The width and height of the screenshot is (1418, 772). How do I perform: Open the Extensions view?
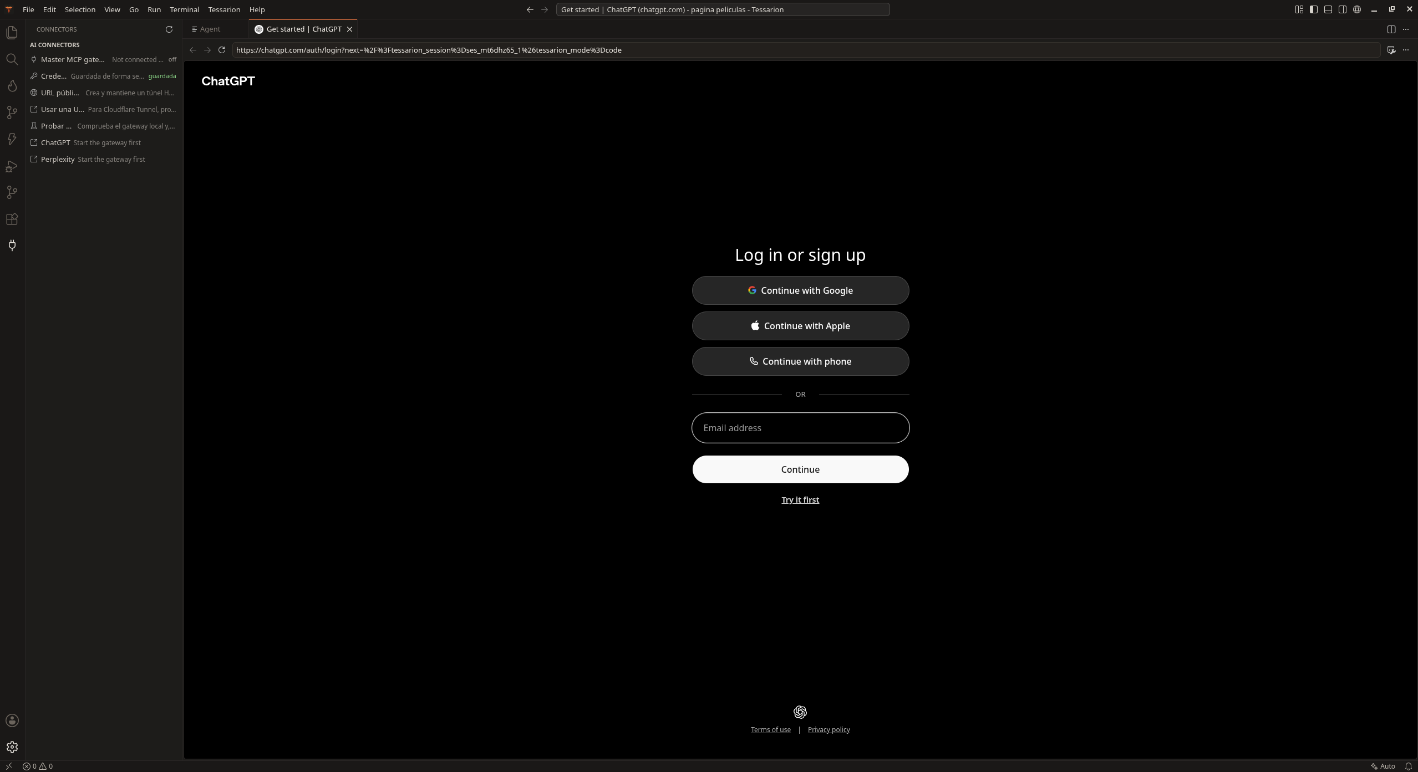[12, 219]
